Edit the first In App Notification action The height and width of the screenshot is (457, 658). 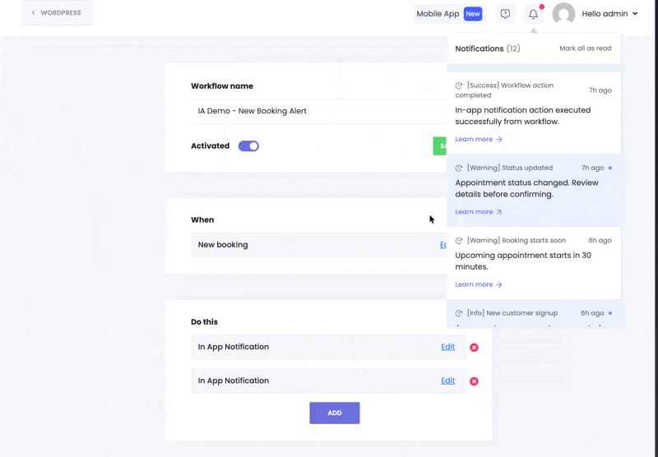pyautogui.click(x=447, y=347)
